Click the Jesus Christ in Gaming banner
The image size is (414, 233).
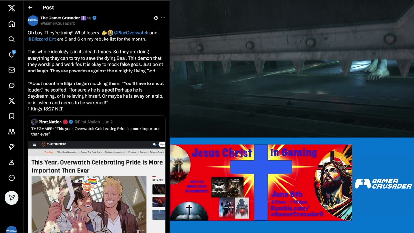click(261, 183)
